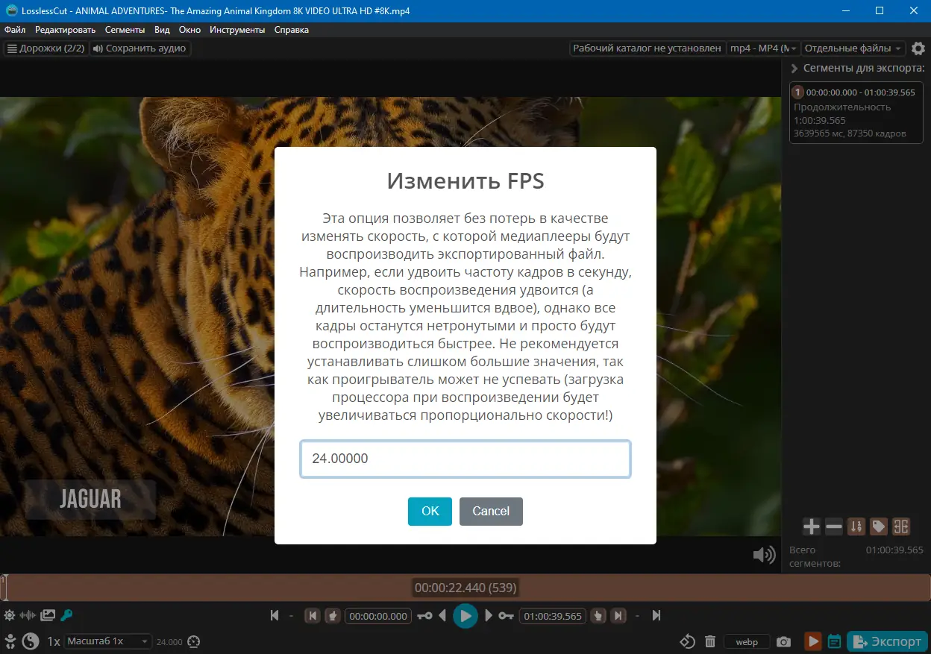
Task: Toggle the blue keyframes key icon
Action: (x=66, y=616)
